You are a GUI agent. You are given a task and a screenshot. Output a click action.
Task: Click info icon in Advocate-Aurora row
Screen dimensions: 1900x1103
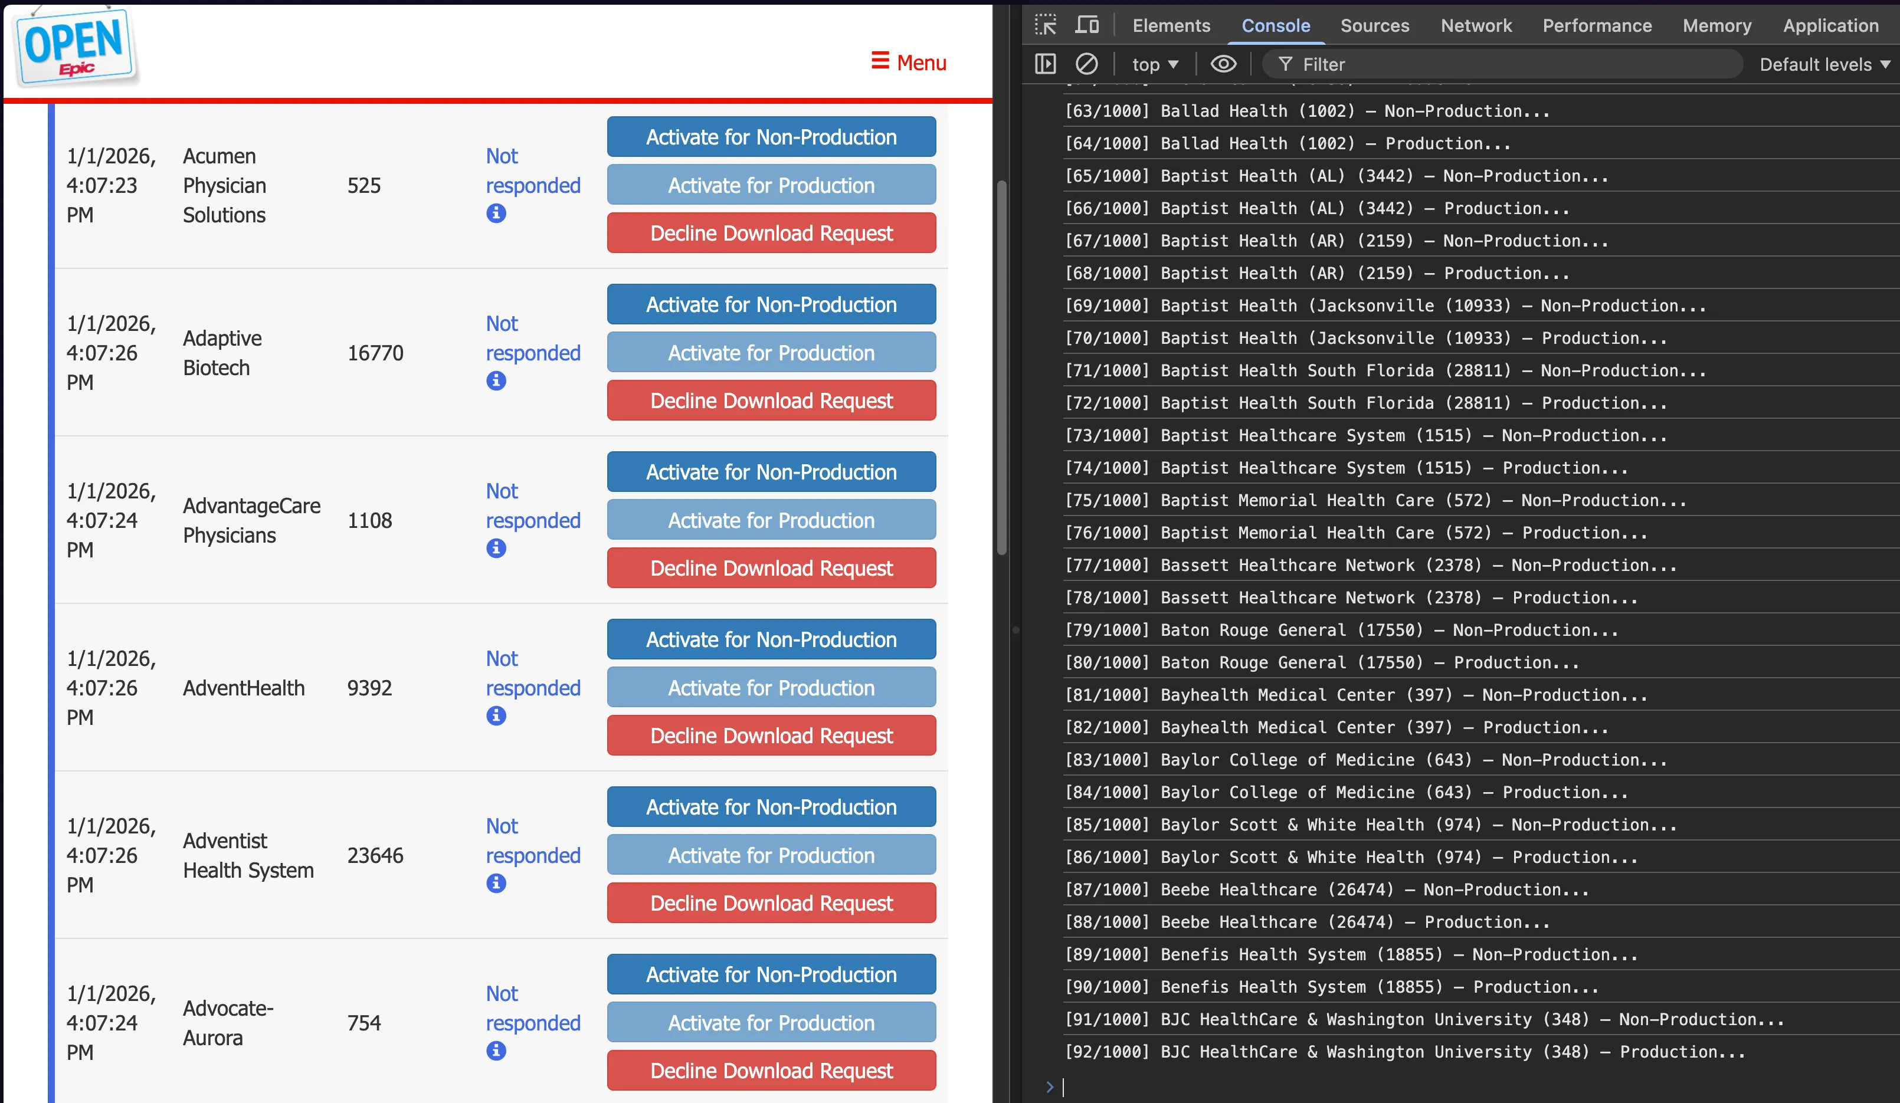click(496, 1051)
